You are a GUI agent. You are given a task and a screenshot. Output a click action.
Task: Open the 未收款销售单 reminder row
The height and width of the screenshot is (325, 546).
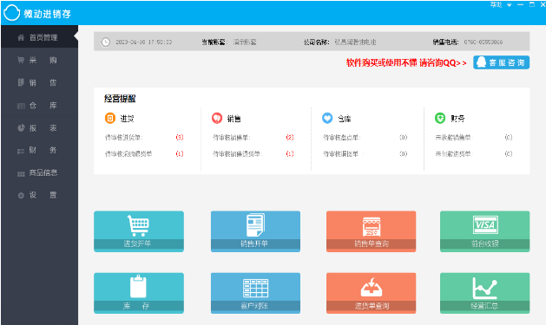[474, 138]
